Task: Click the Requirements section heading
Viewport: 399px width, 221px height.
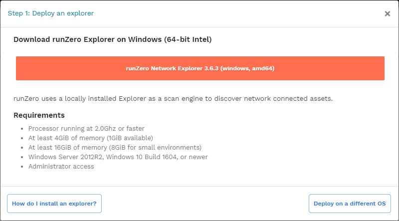Action: pos(39,115)
